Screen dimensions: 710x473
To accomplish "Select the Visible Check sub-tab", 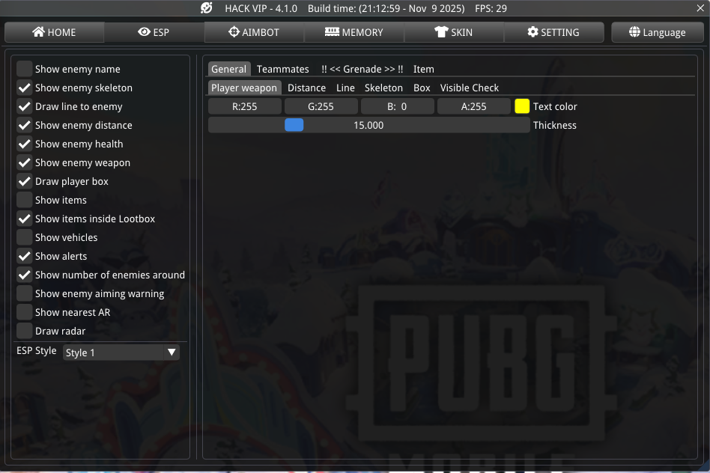I will (x=469, y=88).
